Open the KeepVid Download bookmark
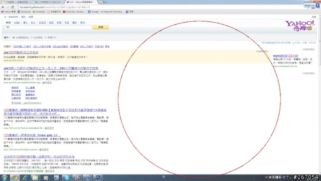 click(112, 12)
